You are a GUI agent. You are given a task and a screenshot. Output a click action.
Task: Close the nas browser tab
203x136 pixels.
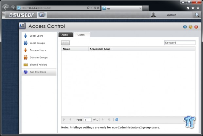[140, 8]
